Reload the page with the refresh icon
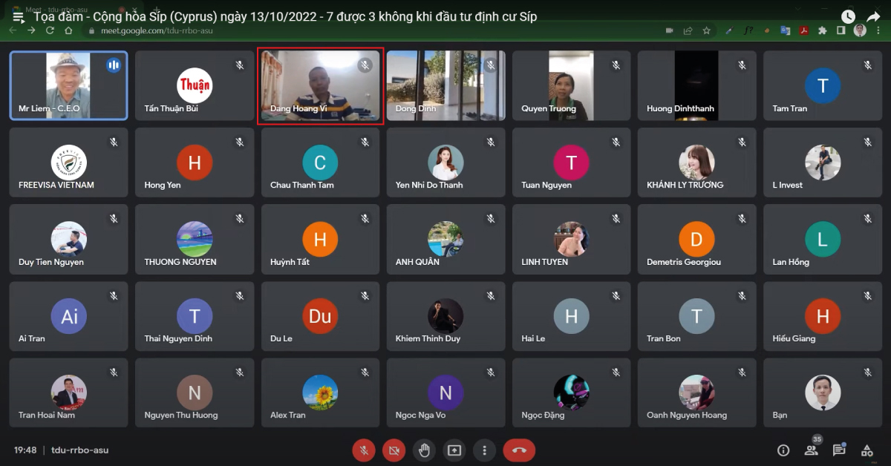The width and height of the screenshot is (891, 466). point(50,30)
